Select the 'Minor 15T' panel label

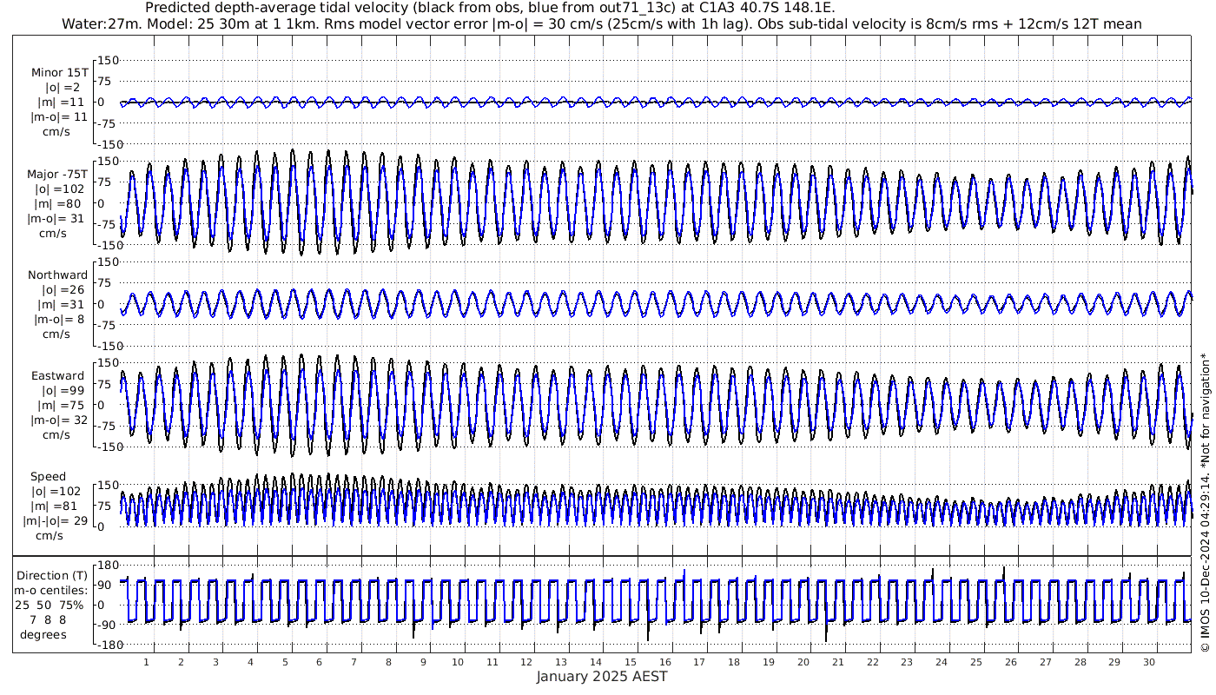pos(59,72)
